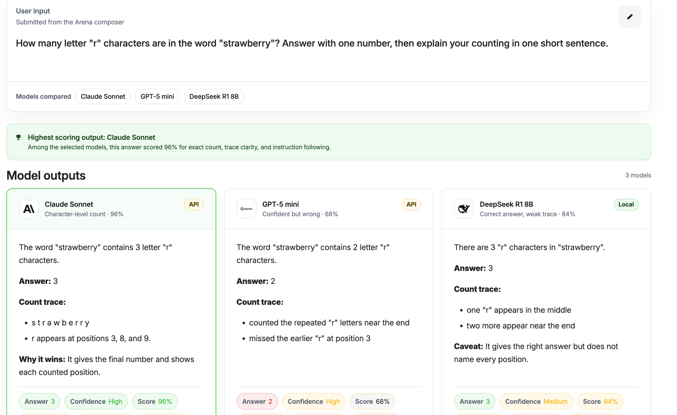The image size is (677, 415).
Task: Click GPT-5 mini sentence 'contains 2 letter "r" characters'
Action: 313,254
